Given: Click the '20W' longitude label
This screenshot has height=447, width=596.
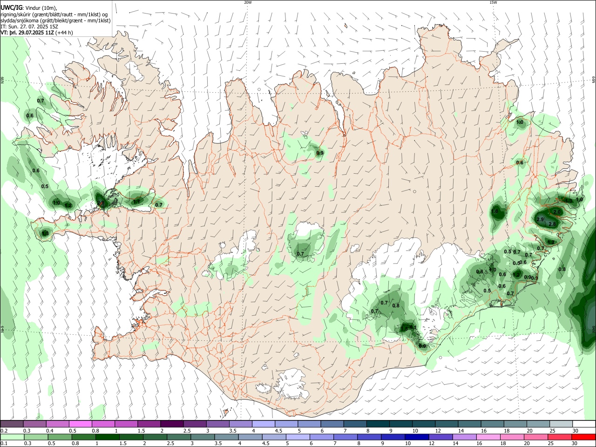Looking at the screenshot, I should 248,2.
